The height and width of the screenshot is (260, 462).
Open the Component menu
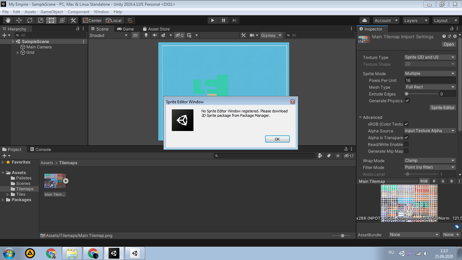(x=78, y=12)
